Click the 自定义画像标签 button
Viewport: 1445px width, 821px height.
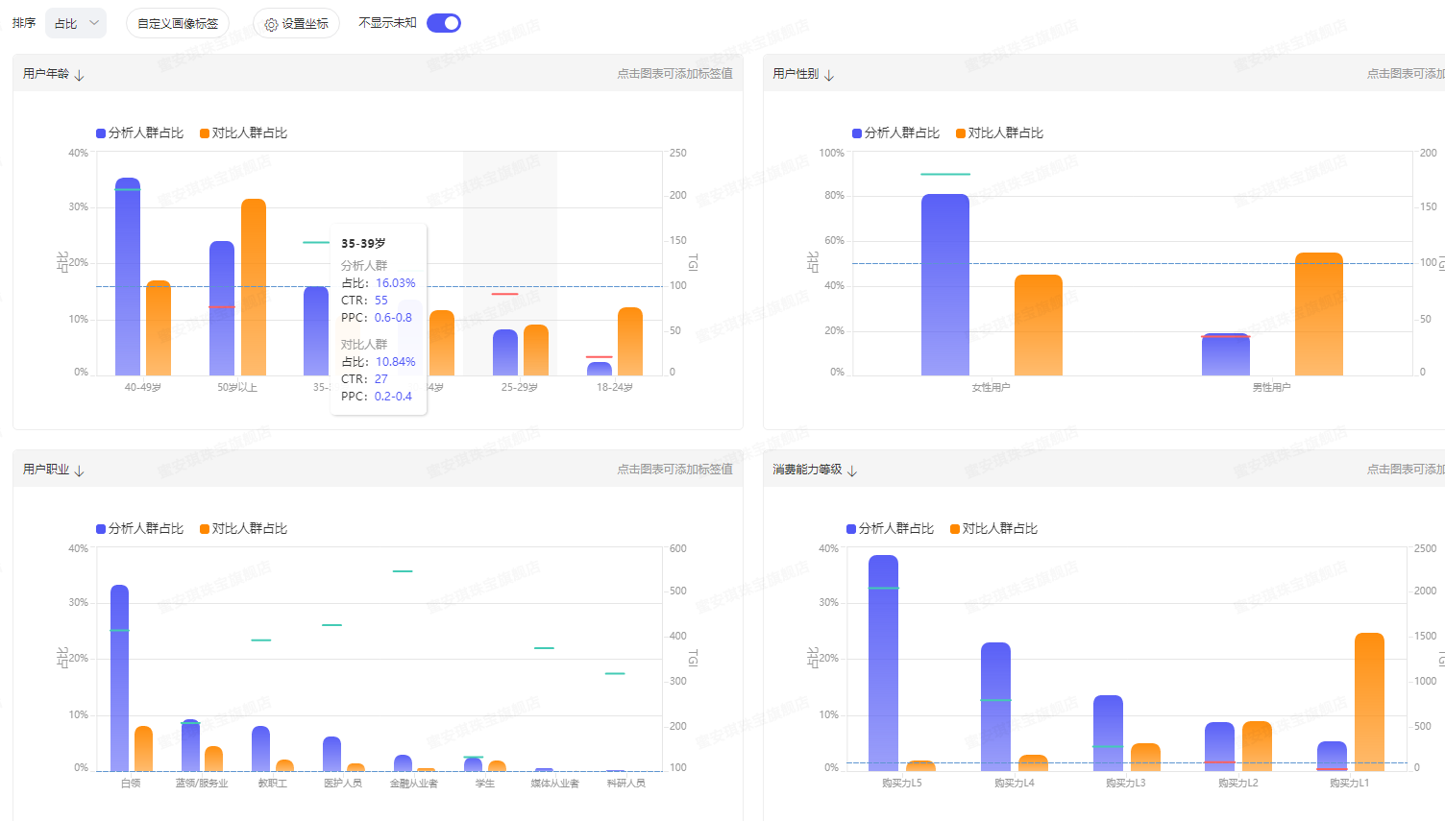178,23
